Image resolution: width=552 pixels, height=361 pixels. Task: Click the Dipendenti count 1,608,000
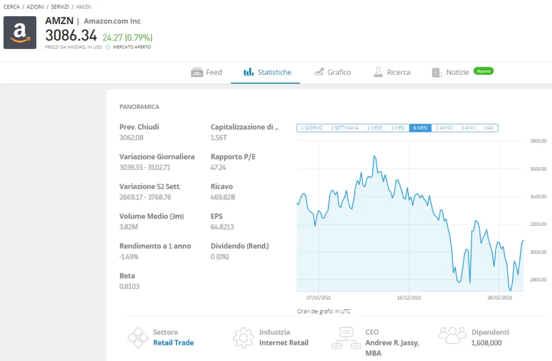click(x=487, y=343)
